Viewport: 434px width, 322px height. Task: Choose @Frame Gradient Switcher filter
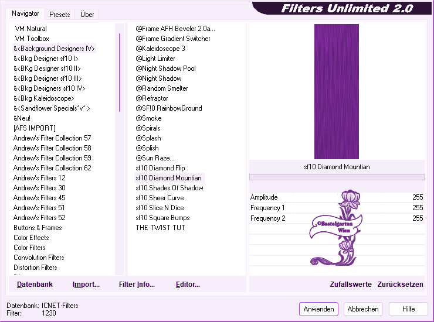(172, 39)
